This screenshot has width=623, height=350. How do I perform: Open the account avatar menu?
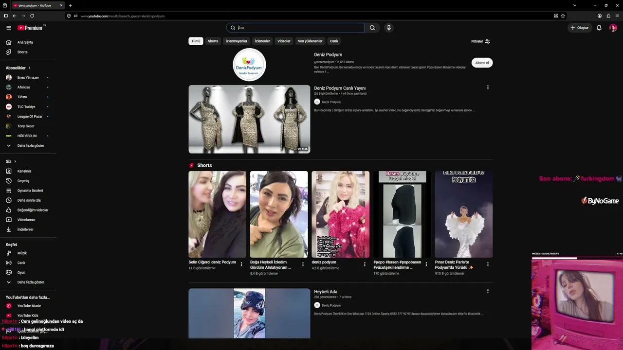[x=613, y=28]
